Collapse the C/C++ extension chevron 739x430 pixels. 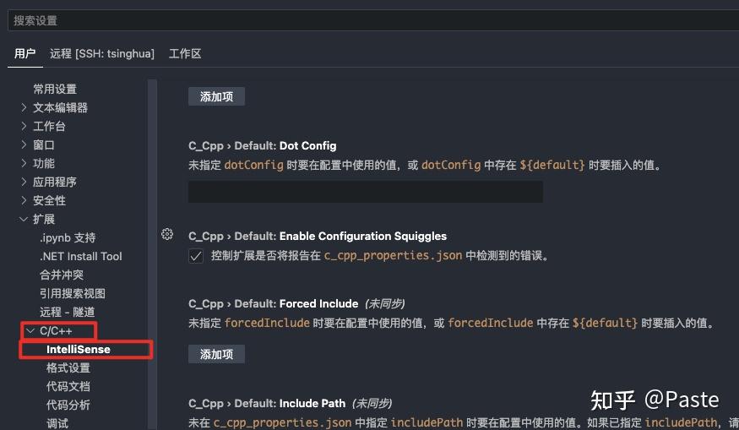30,331
